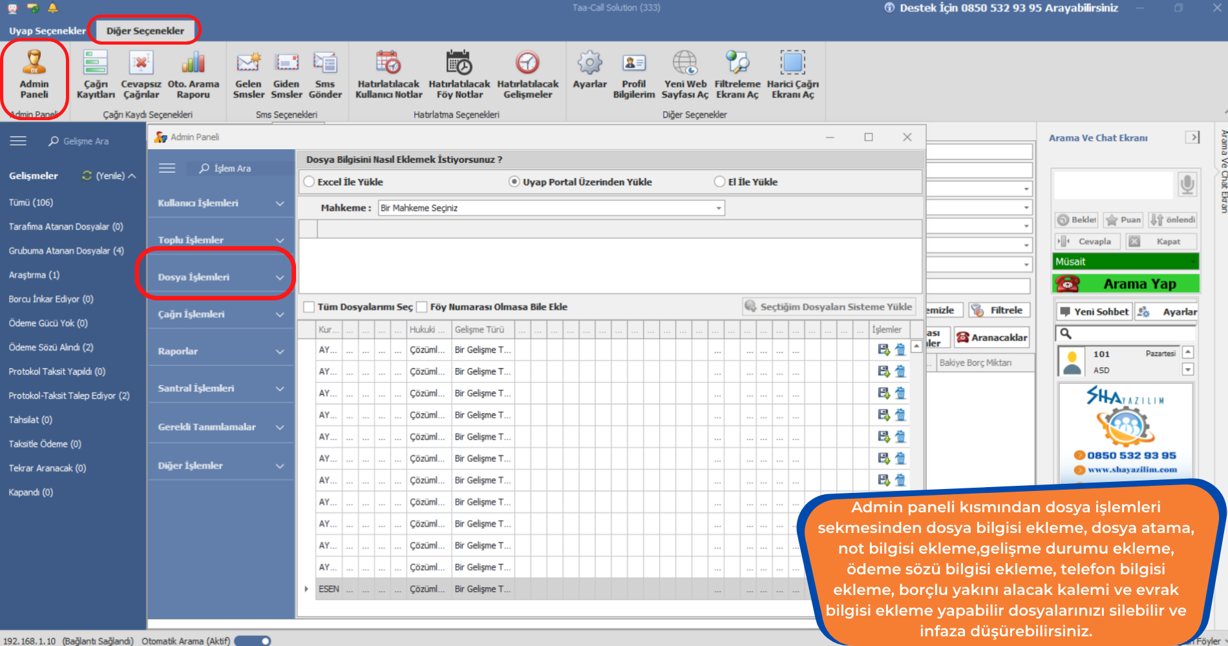Click scroll-up arrow of file grid
1228x646 pixels.
tap(916, 346)
